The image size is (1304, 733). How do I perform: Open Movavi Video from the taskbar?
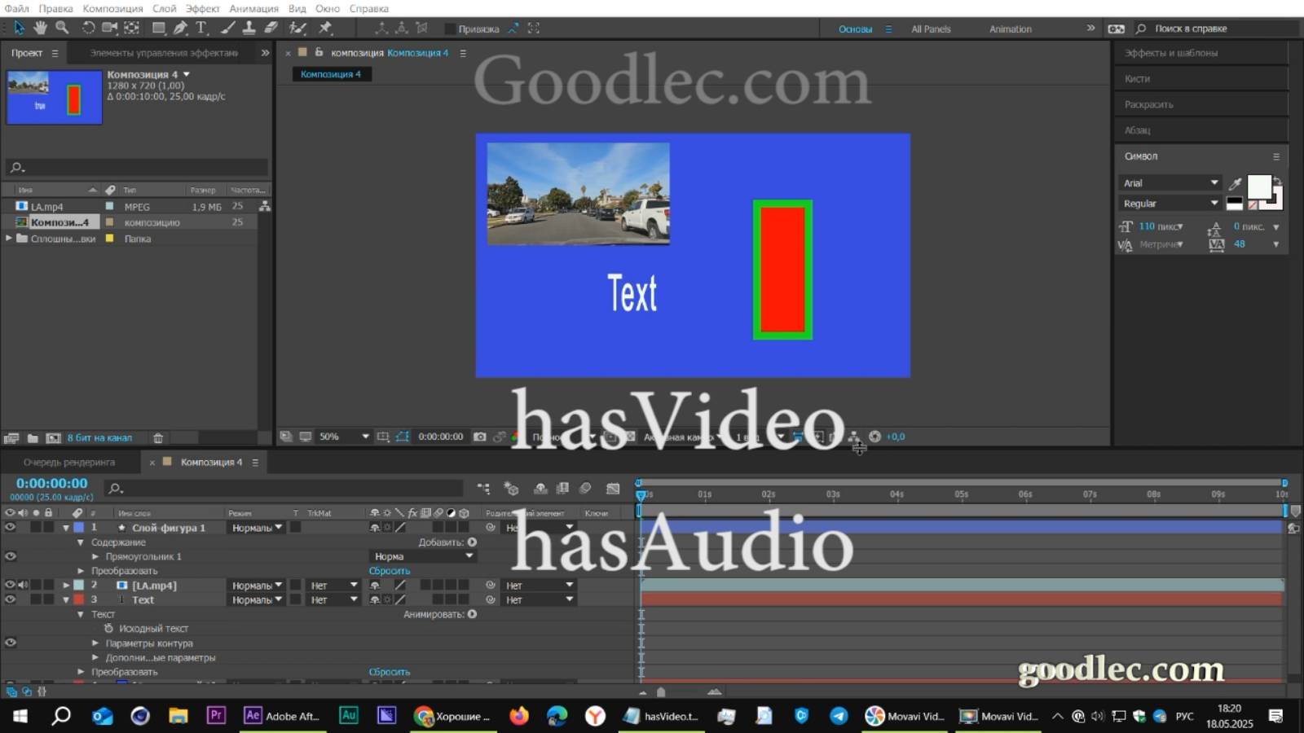coord(905,717)
